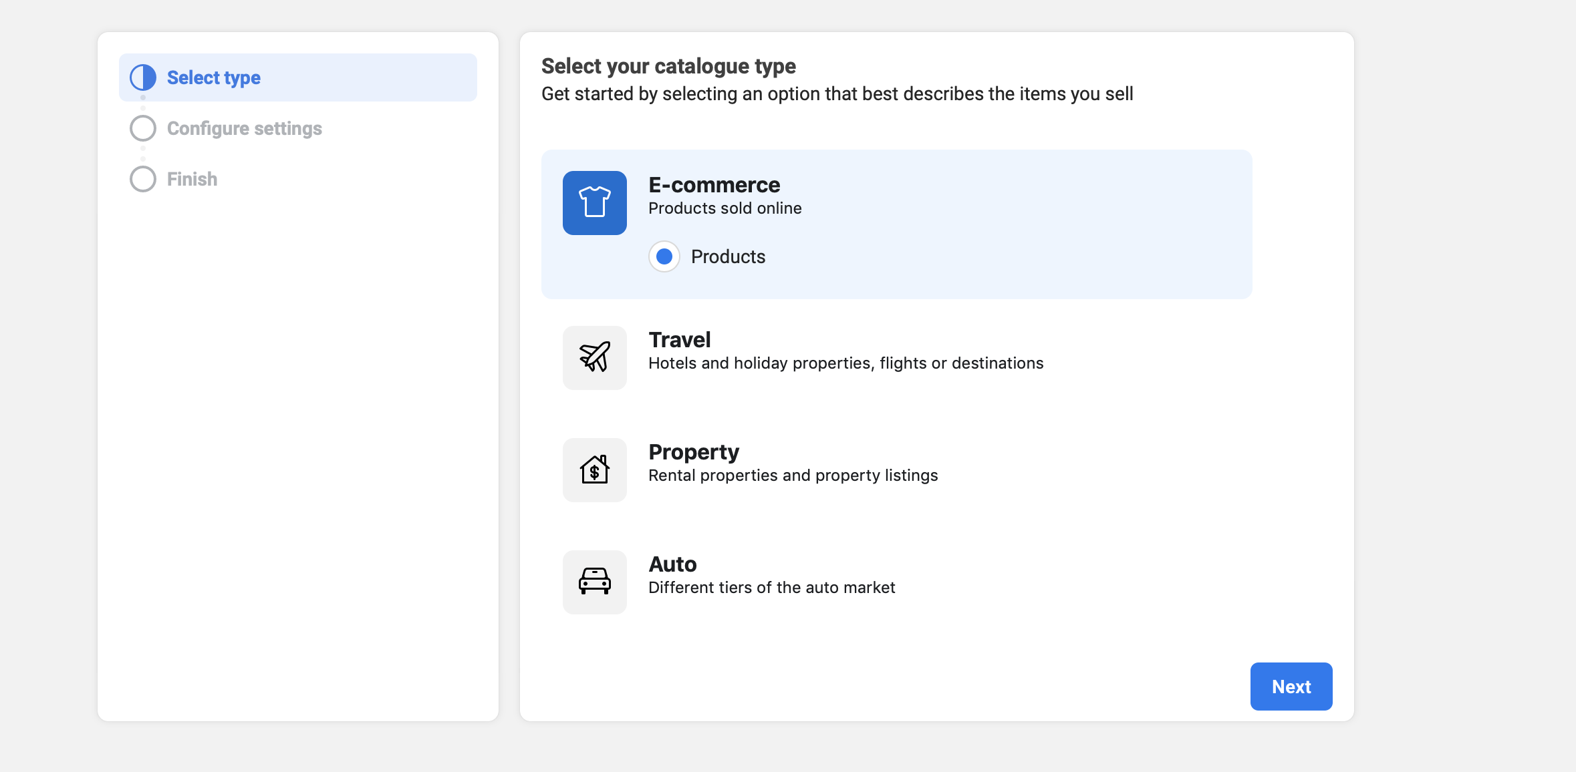Select the Products radio button
Viewport: 1576px width, 772px height.
pyautogui.click(x=664, y=256)
